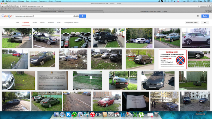Screen dimensions: 212x119
Task: Go back with Safari's back arrow
Action: click(2, 6)
